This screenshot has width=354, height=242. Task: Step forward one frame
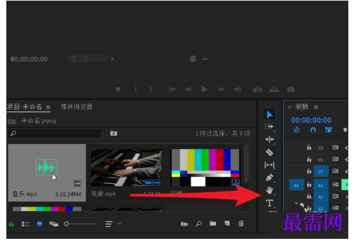[222, 90]
